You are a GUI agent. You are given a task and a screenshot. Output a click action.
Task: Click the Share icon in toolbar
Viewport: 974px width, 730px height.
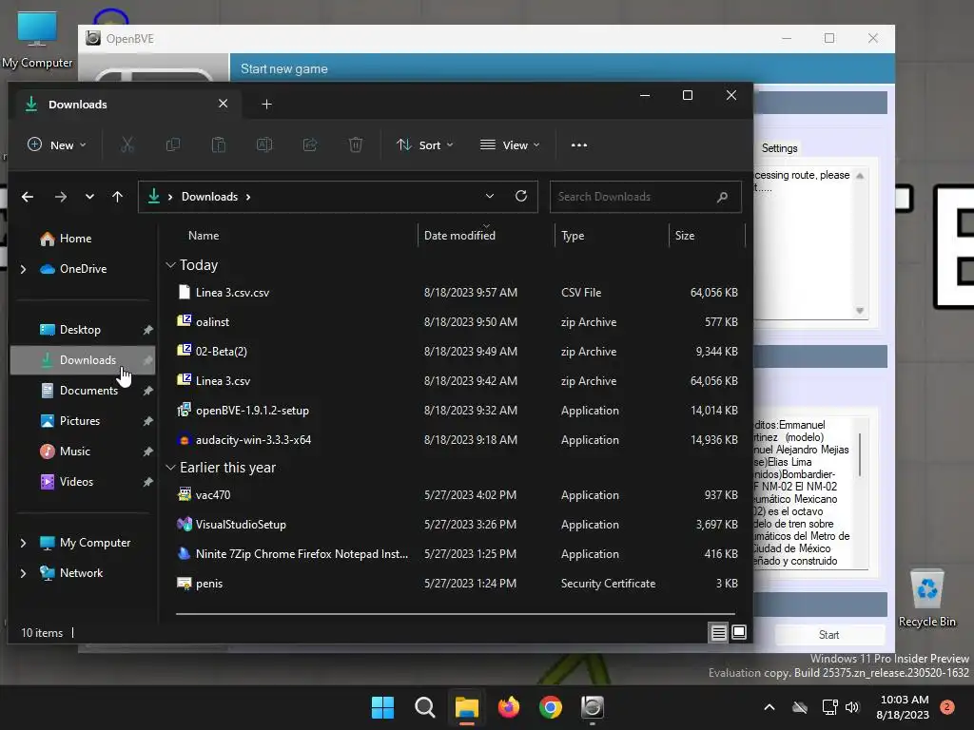click(x=310, y=145)
